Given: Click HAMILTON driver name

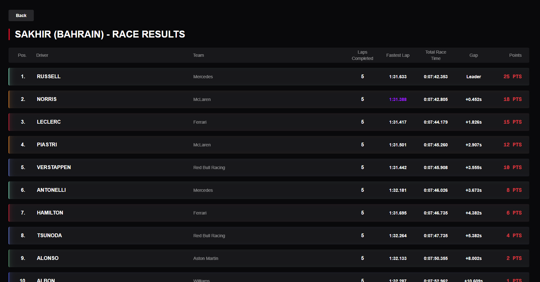Looking at the screenshot, I should (50, 213).
